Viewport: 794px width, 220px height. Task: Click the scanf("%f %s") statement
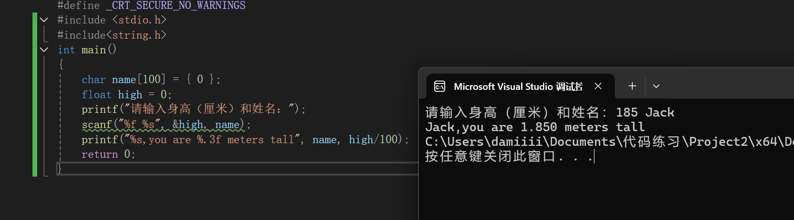(x=167, y=125)
